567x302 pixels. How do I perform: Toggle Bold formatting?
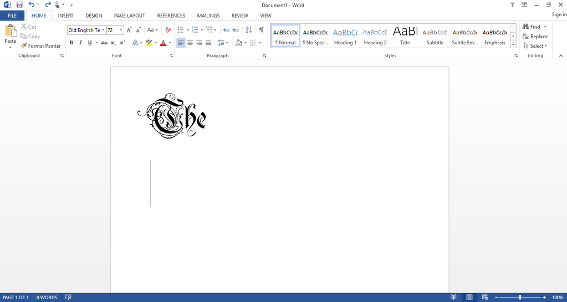tap(71, 43)
